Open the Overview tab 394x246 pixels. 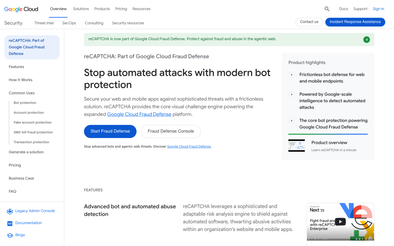[x=58, y=9]
